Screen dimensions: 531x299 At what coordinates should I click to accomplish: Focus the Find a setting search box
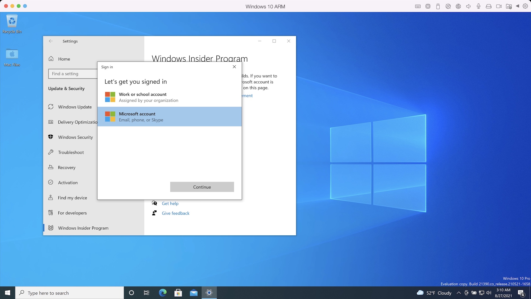coord(73,74)
